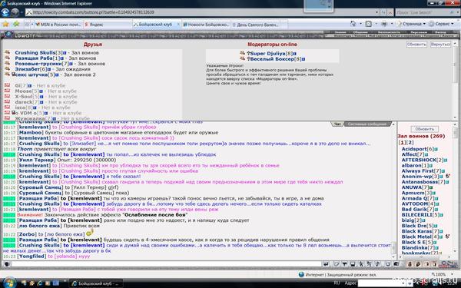Open the Сервис dropdown menu

click(442, 24)
